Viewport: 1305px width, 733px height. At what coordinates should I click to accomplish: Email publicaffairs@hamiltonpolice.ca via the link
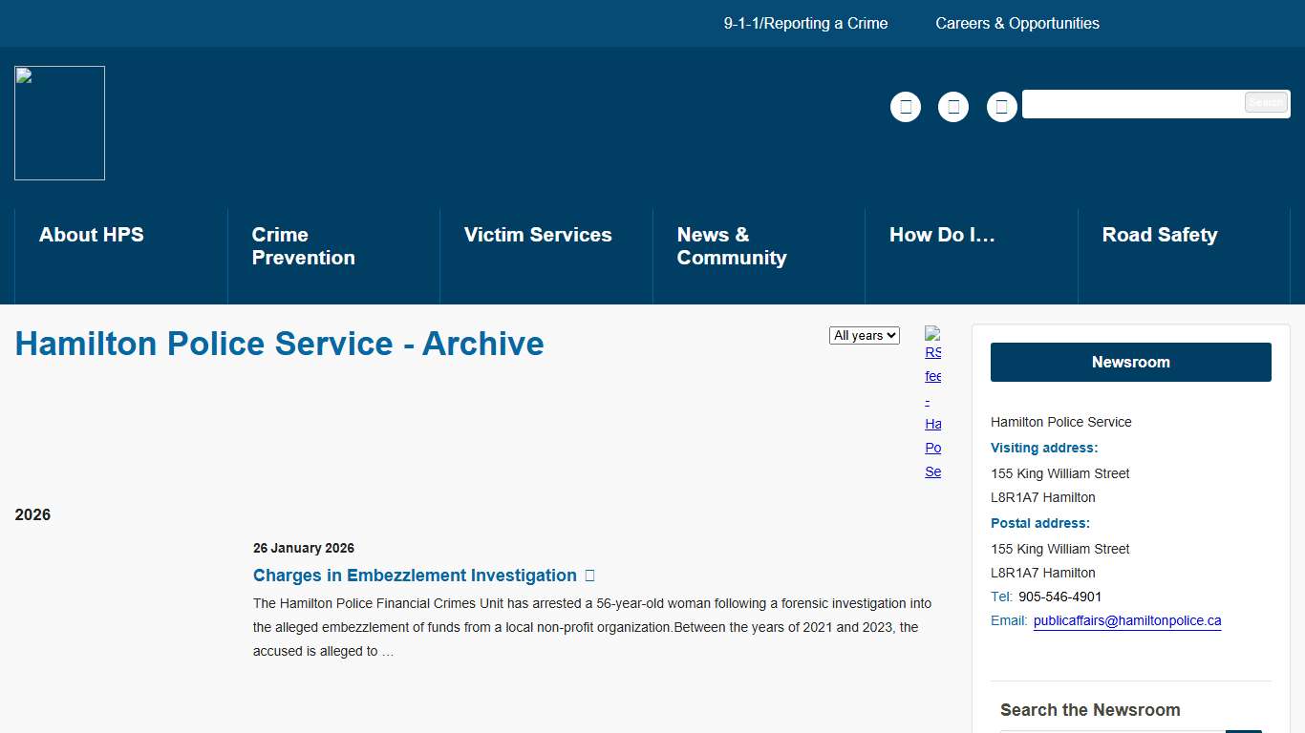click(x=1127, y=620)
